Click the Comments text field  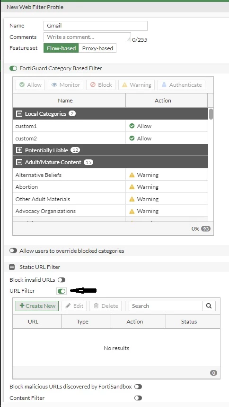coord(87,37)
